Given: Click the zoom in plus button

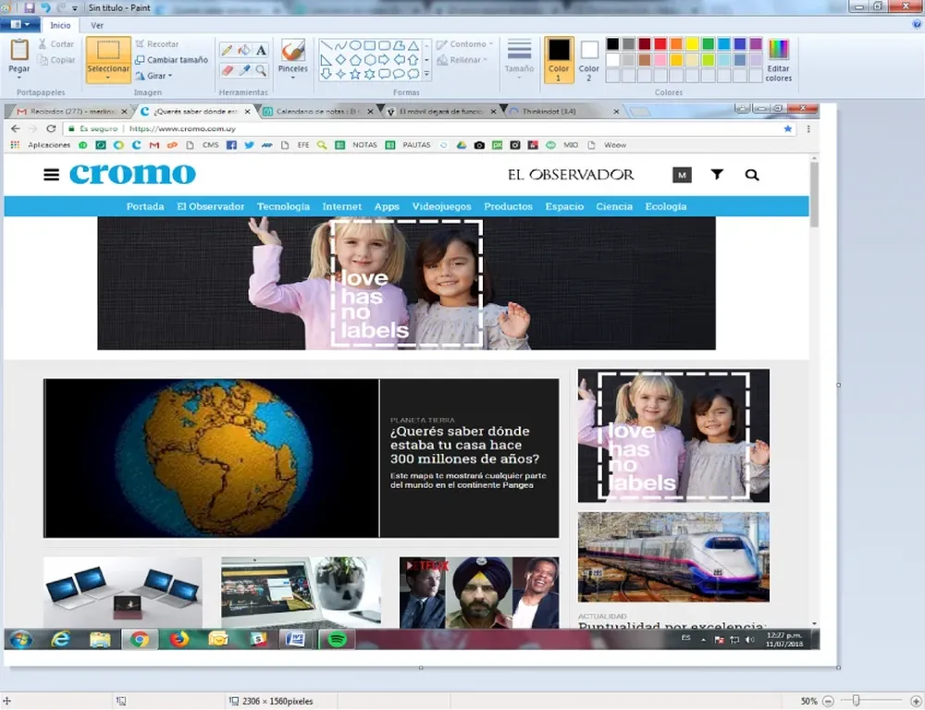Looking at the screenshot, I should pos(916,702).
